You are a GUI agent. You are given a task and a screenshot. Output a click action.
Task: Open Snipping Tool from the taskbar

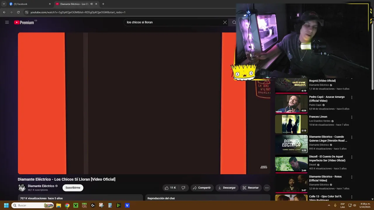point(101,205)
